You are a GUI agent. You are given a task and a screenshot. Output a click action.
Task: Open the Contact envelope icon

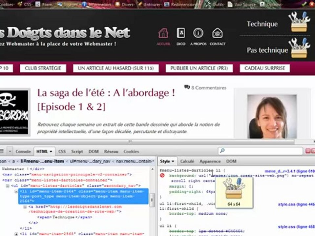(x=217, y=33)
